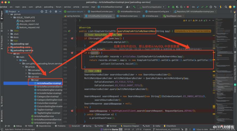Screen dimensions: 237x131
Task: Click the Git update project arrow icon
Action: (x=198, y=7)
